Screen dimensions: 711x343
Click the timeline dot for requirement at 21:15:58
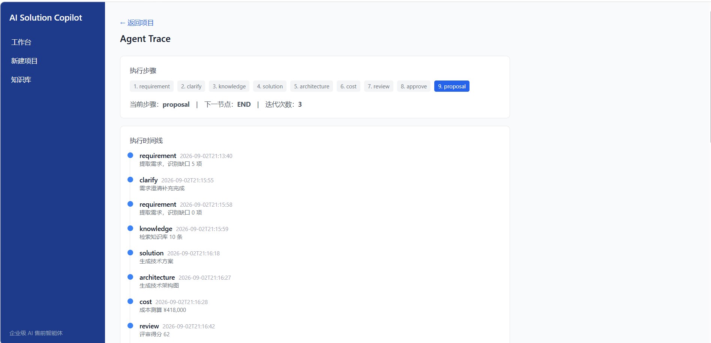[x=130, y=204]
